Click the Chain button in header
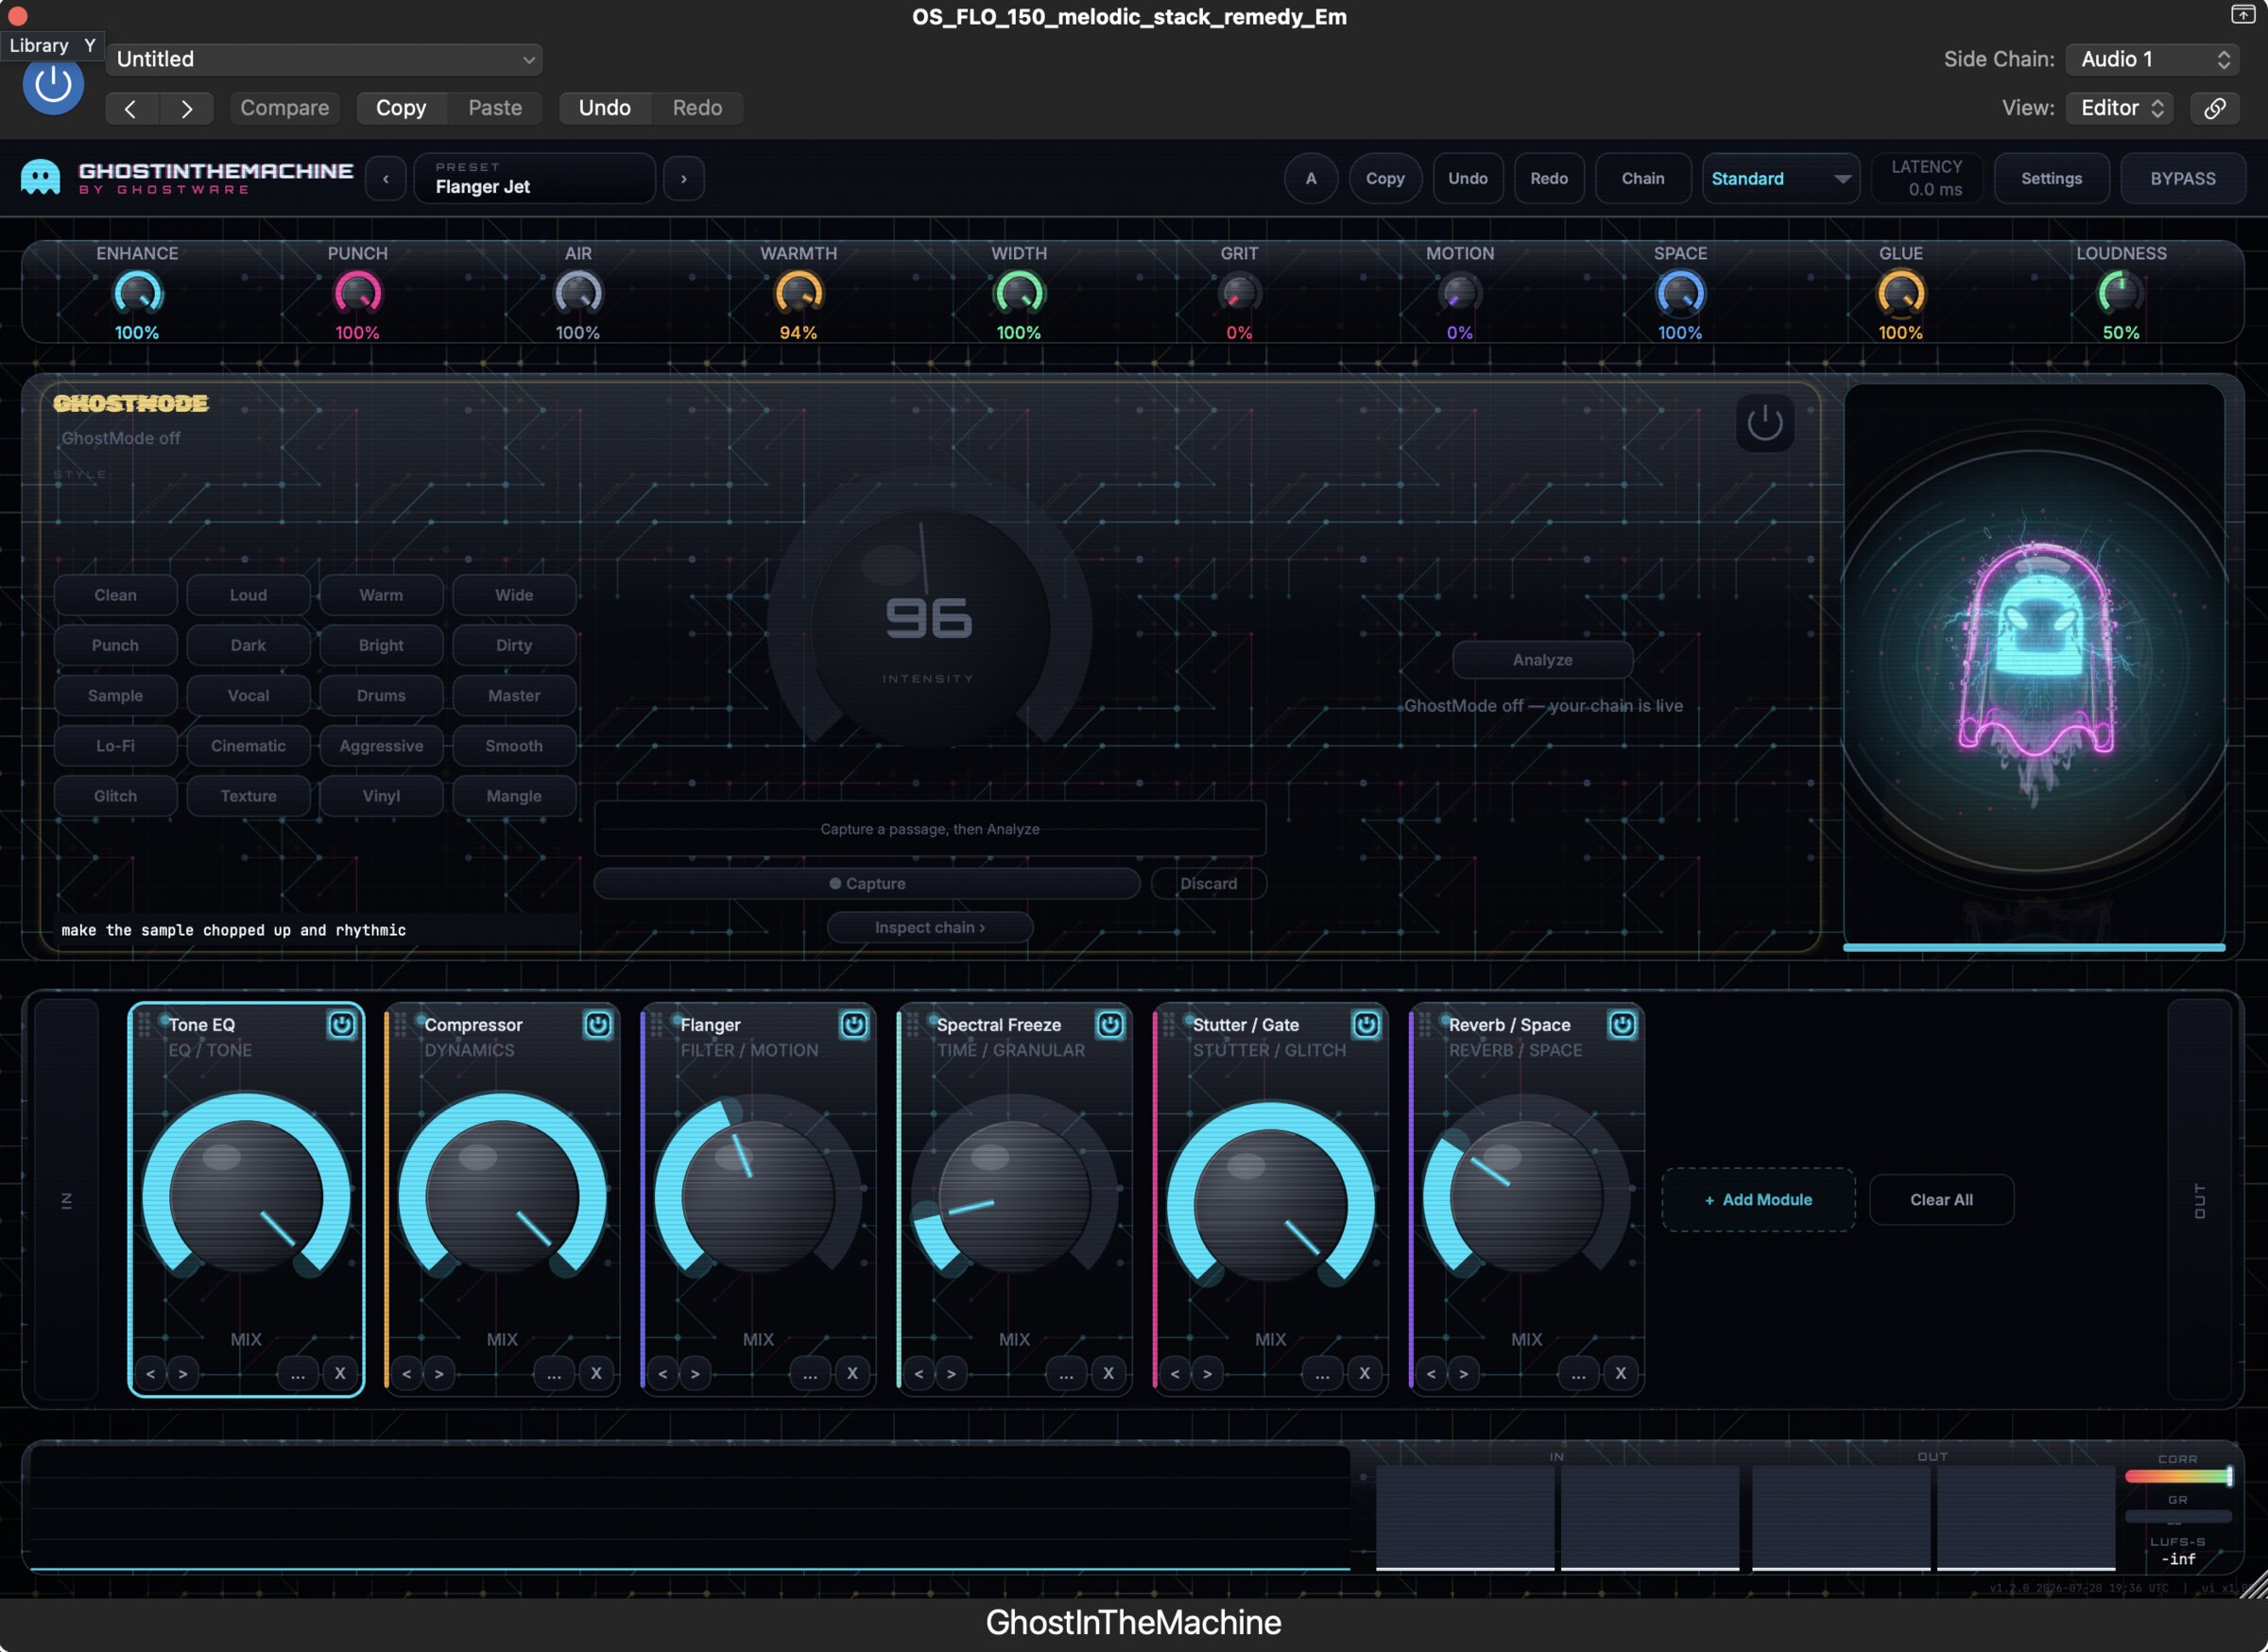 click(1643, 179)
